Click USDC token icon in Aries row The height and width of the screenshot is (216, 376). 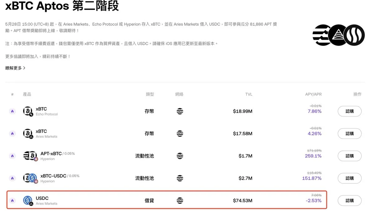[x=28, y=200]
